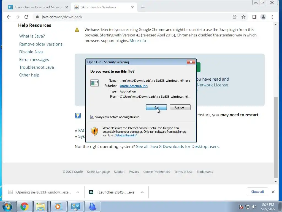This screenshot has width=282, height=212.
Task: Go back to the previous page
Action: pos(9,17)
